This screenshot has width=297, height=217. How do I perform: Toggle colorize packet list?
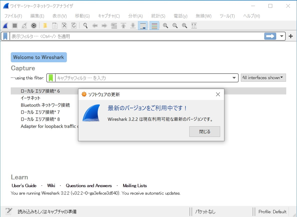click(154, 26)
